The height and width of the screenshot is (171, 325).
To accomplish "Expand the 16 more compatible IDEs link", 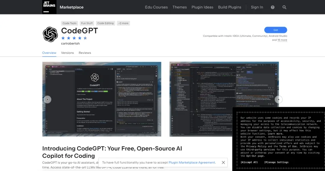I will point(282,40).
